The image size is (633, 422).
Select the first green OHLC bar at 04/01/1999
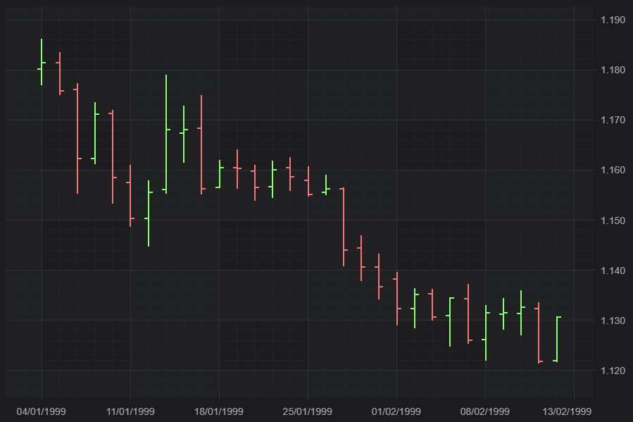(42, 62)
